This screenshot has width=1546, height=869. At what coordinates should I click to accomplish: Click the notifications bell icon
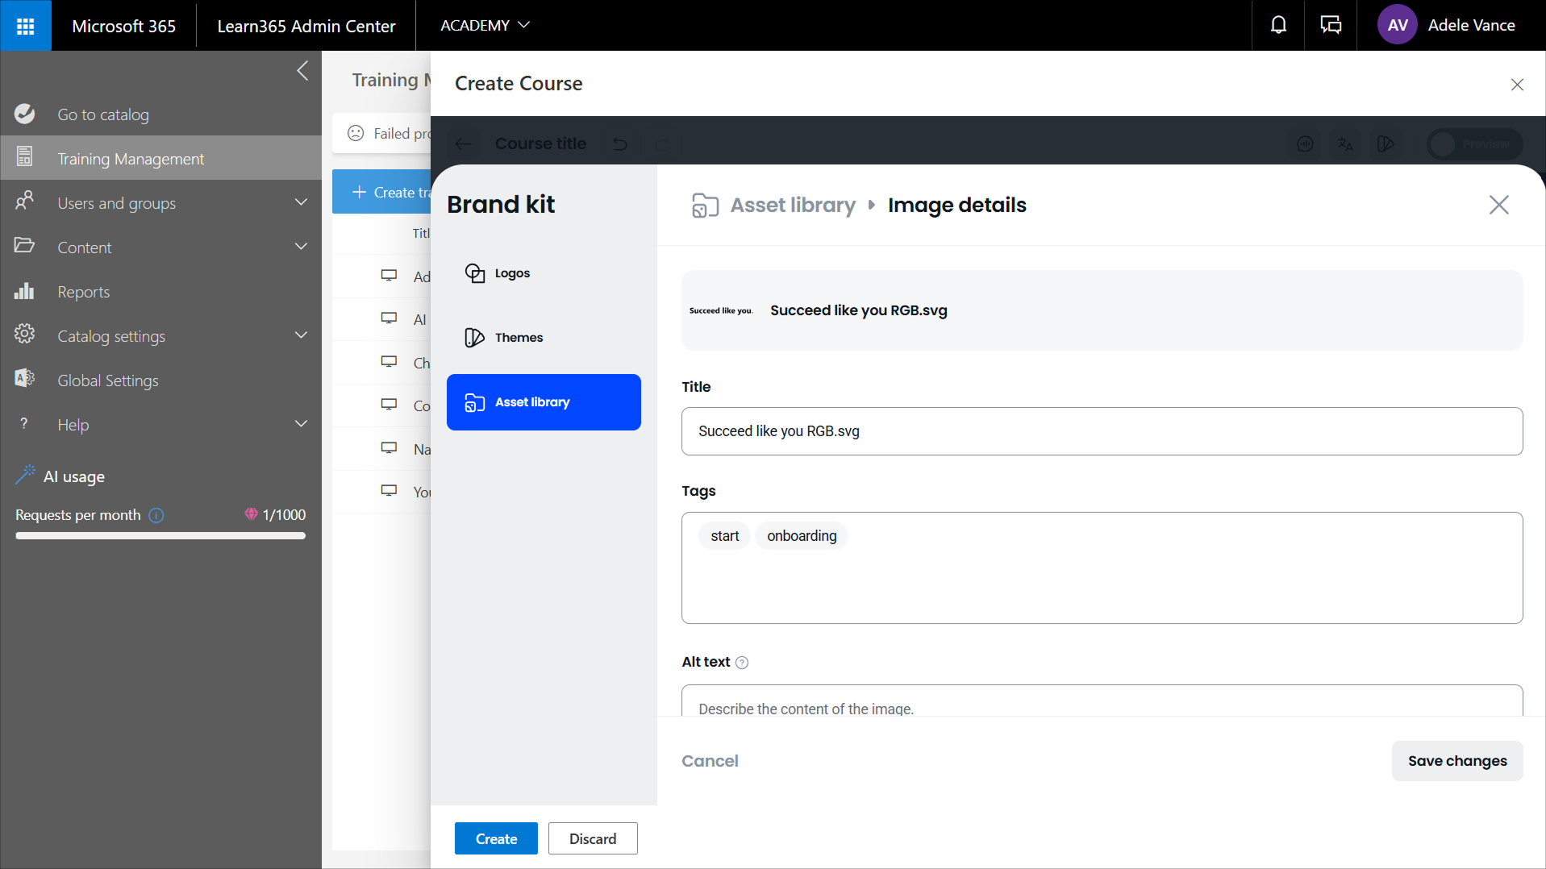coord(1278,26)
